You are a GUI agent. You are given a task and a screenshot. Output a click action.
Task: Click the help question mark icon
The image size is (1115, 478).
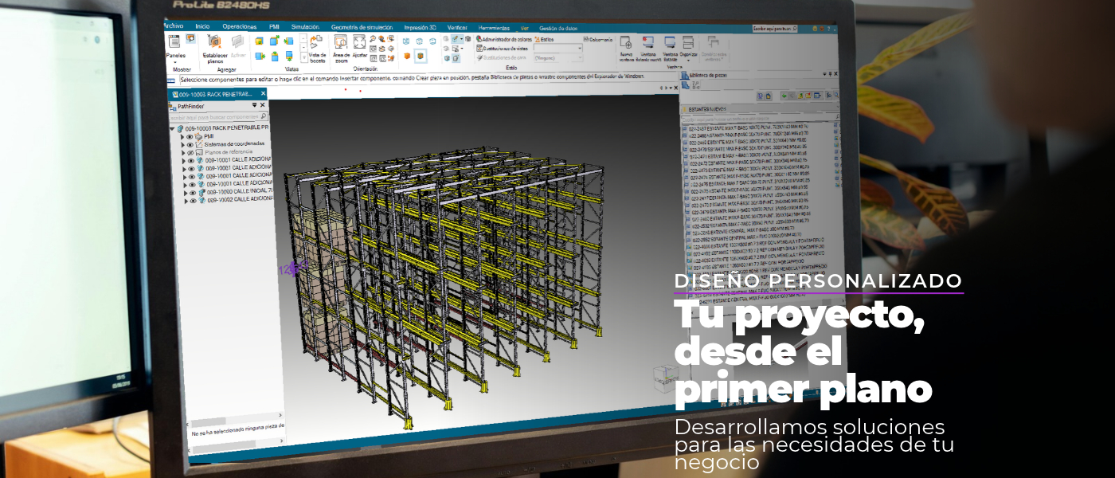tap(828, 29)
